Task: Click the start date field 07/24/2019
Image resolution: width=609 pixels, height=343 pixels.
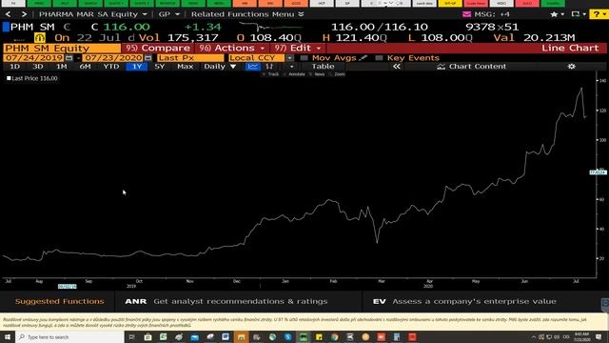Action: (x=33, y=58)
